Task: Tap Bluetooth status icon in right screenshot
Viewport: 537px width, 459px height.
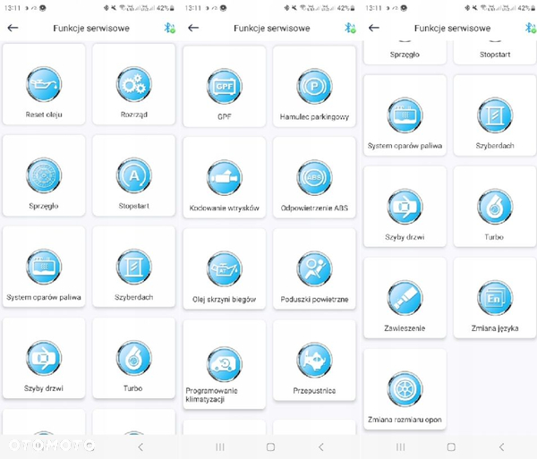Action: point(531,28)
